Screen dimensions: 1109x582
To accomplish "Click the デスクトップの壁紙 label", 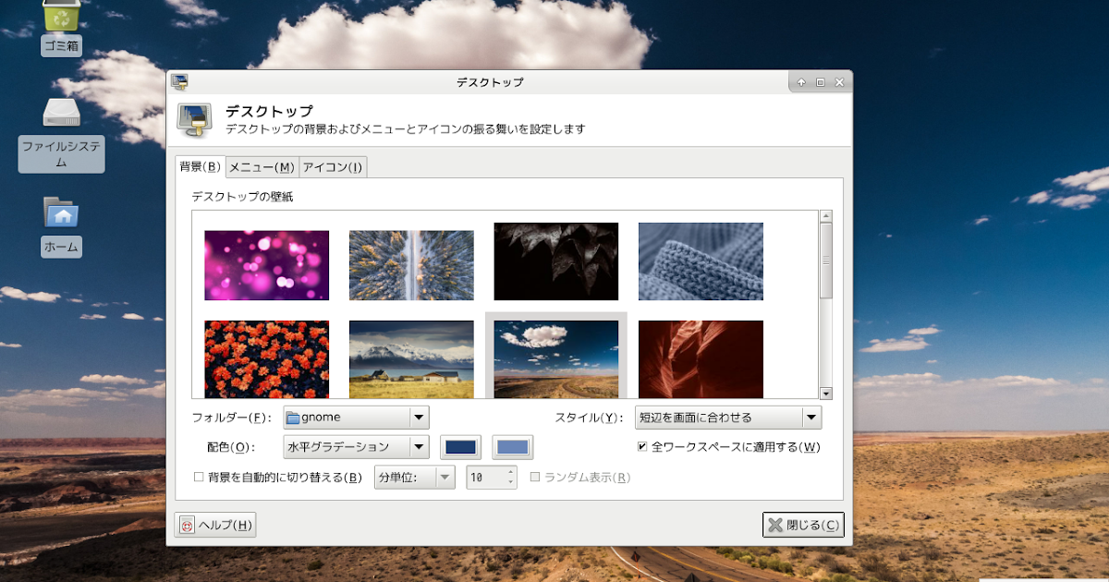I will point(242,197).
